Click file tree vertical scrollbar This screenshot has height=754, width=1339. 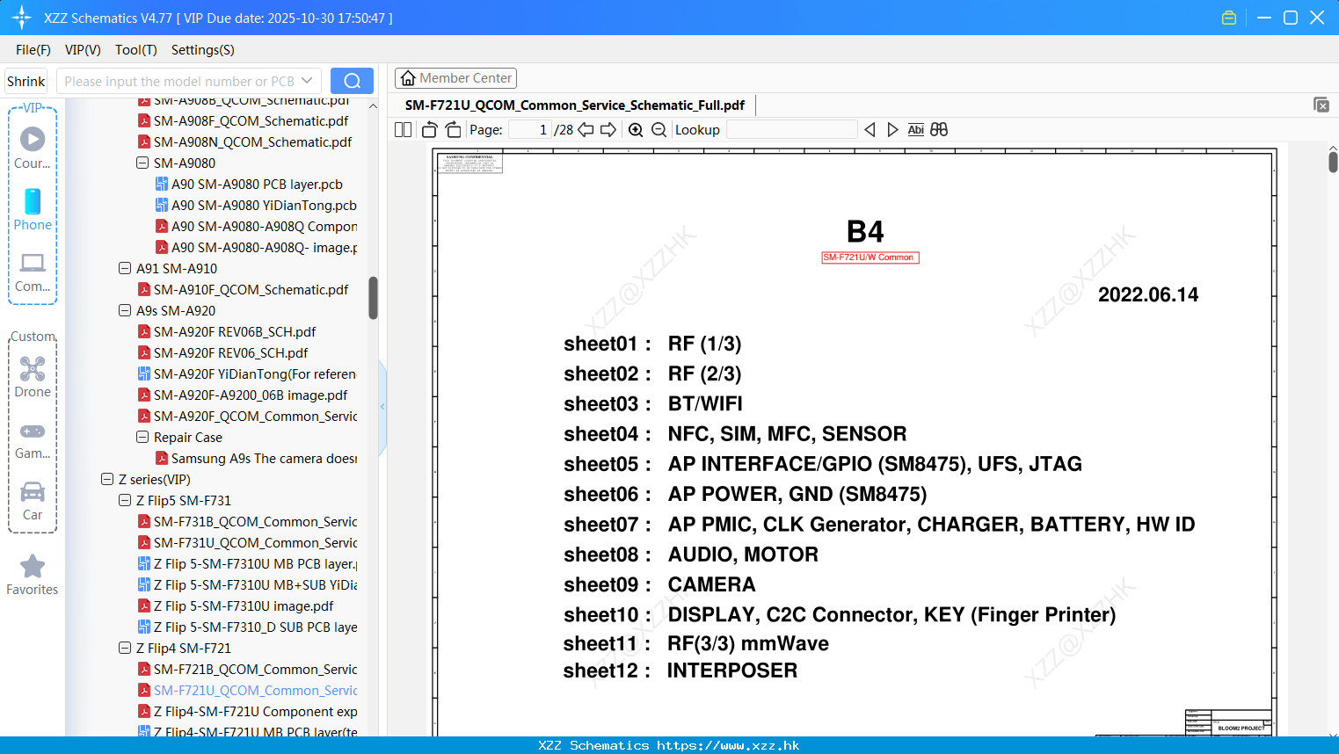(373, 298)
